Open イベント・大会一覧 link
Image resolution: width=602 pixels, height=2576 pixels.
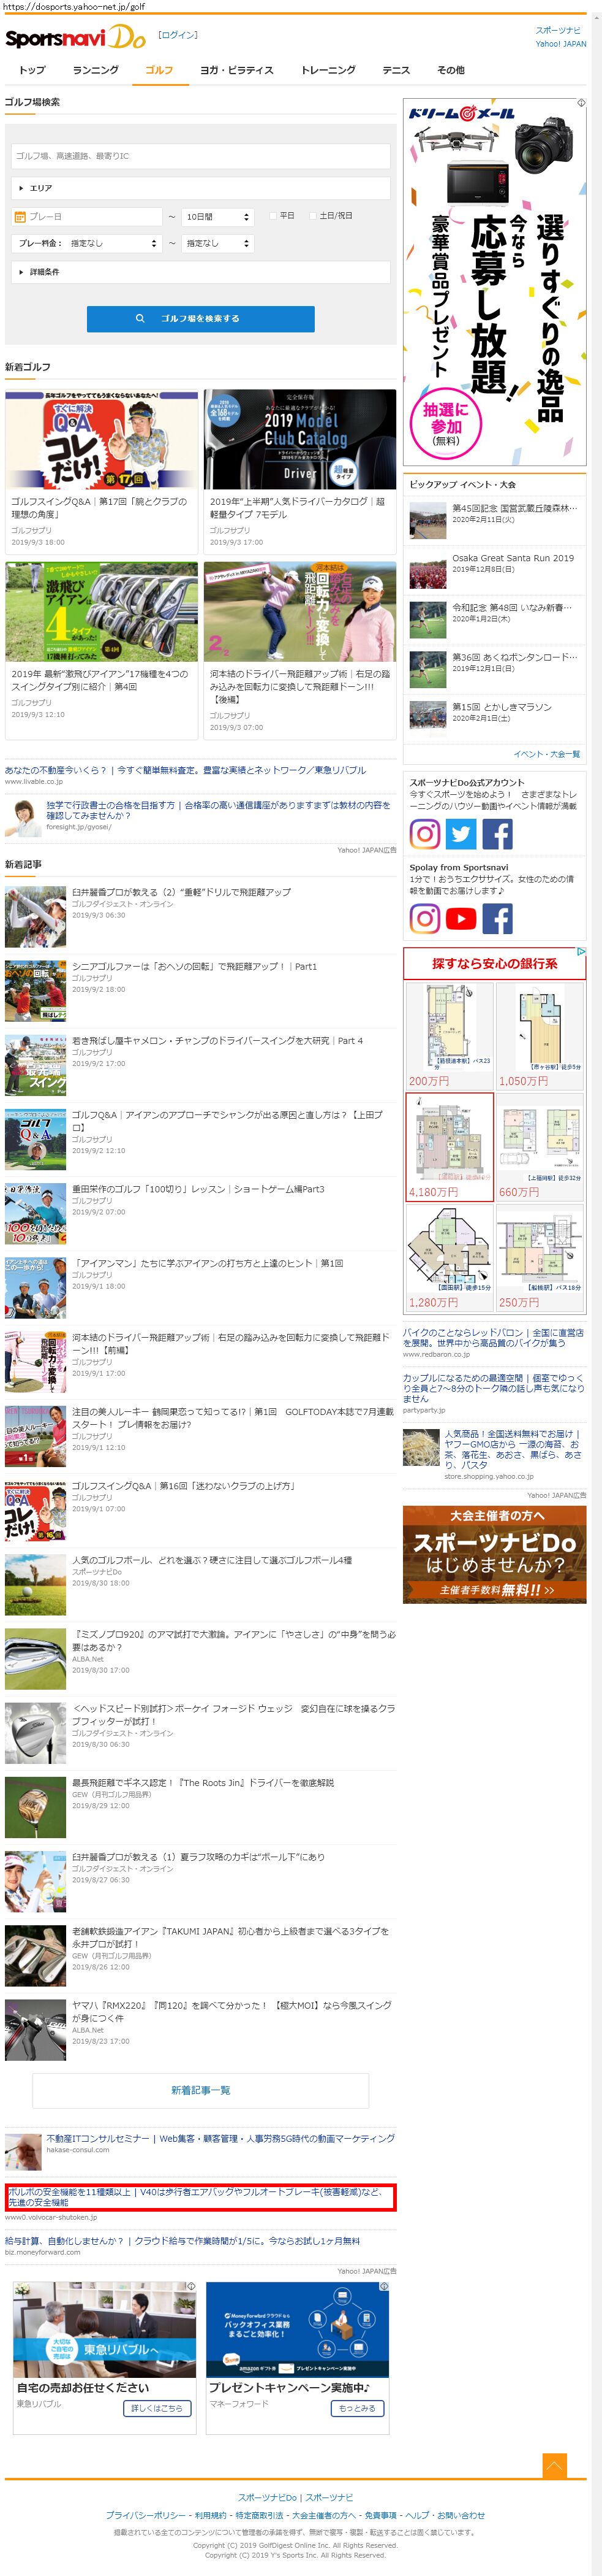tap(547, 754)
